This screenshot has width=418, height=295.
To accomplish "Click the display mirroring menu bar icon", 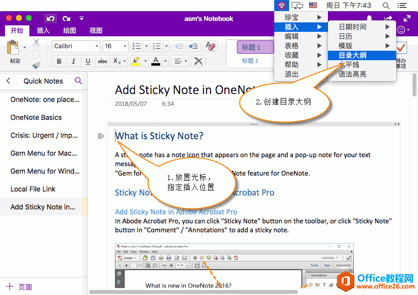I will 297,5.
